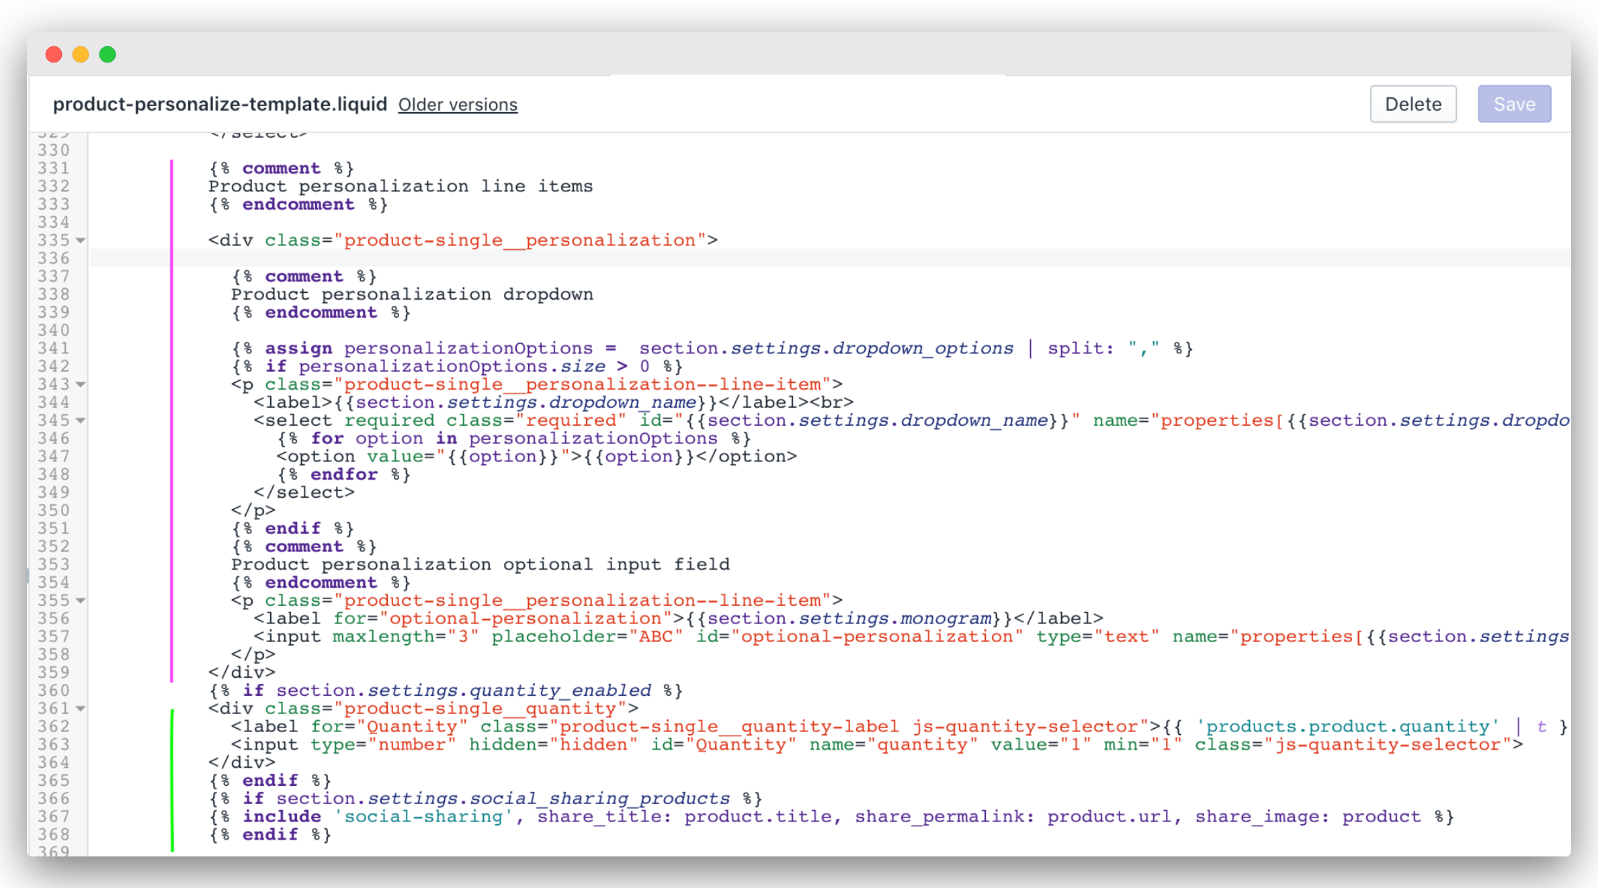Viewport: 1598px width, 888px height.
Task: Collapse the fold arrow at line 343
Action: (81, 384)
